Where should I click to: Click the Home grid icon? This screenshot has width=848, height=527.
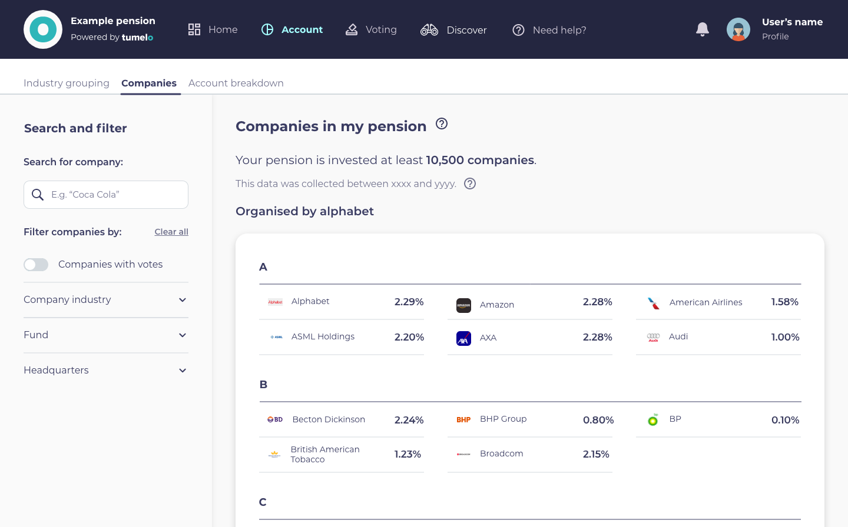click(x=194, y=29)
